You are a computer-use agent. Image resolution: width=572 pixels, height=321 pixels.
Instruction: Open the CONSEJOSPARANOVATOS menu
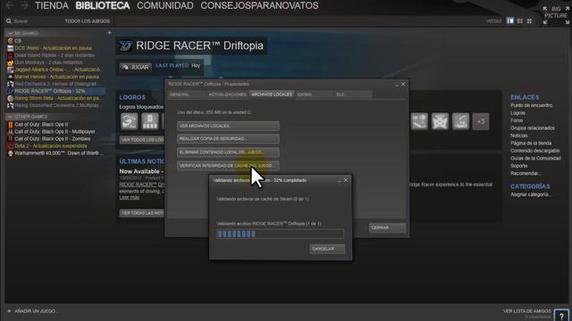pos(259,6)
